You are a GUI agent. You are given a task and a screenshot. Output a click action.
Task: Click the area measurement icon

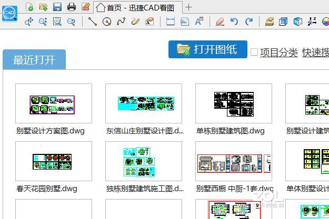[185, 22]
